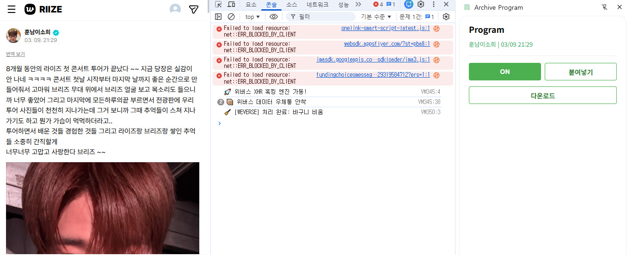Open the user profile avatar icon

[175, 9]
